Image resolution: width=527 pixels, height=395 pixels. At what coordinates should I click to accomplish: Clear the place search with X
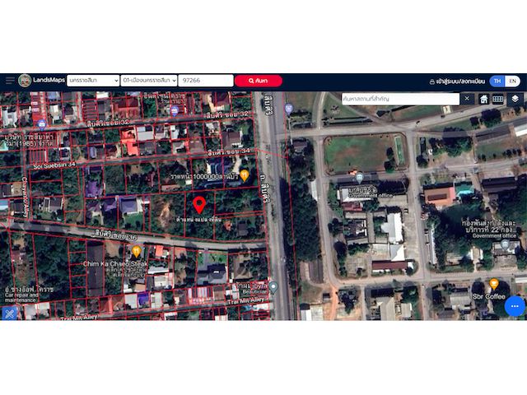(467, 99)
